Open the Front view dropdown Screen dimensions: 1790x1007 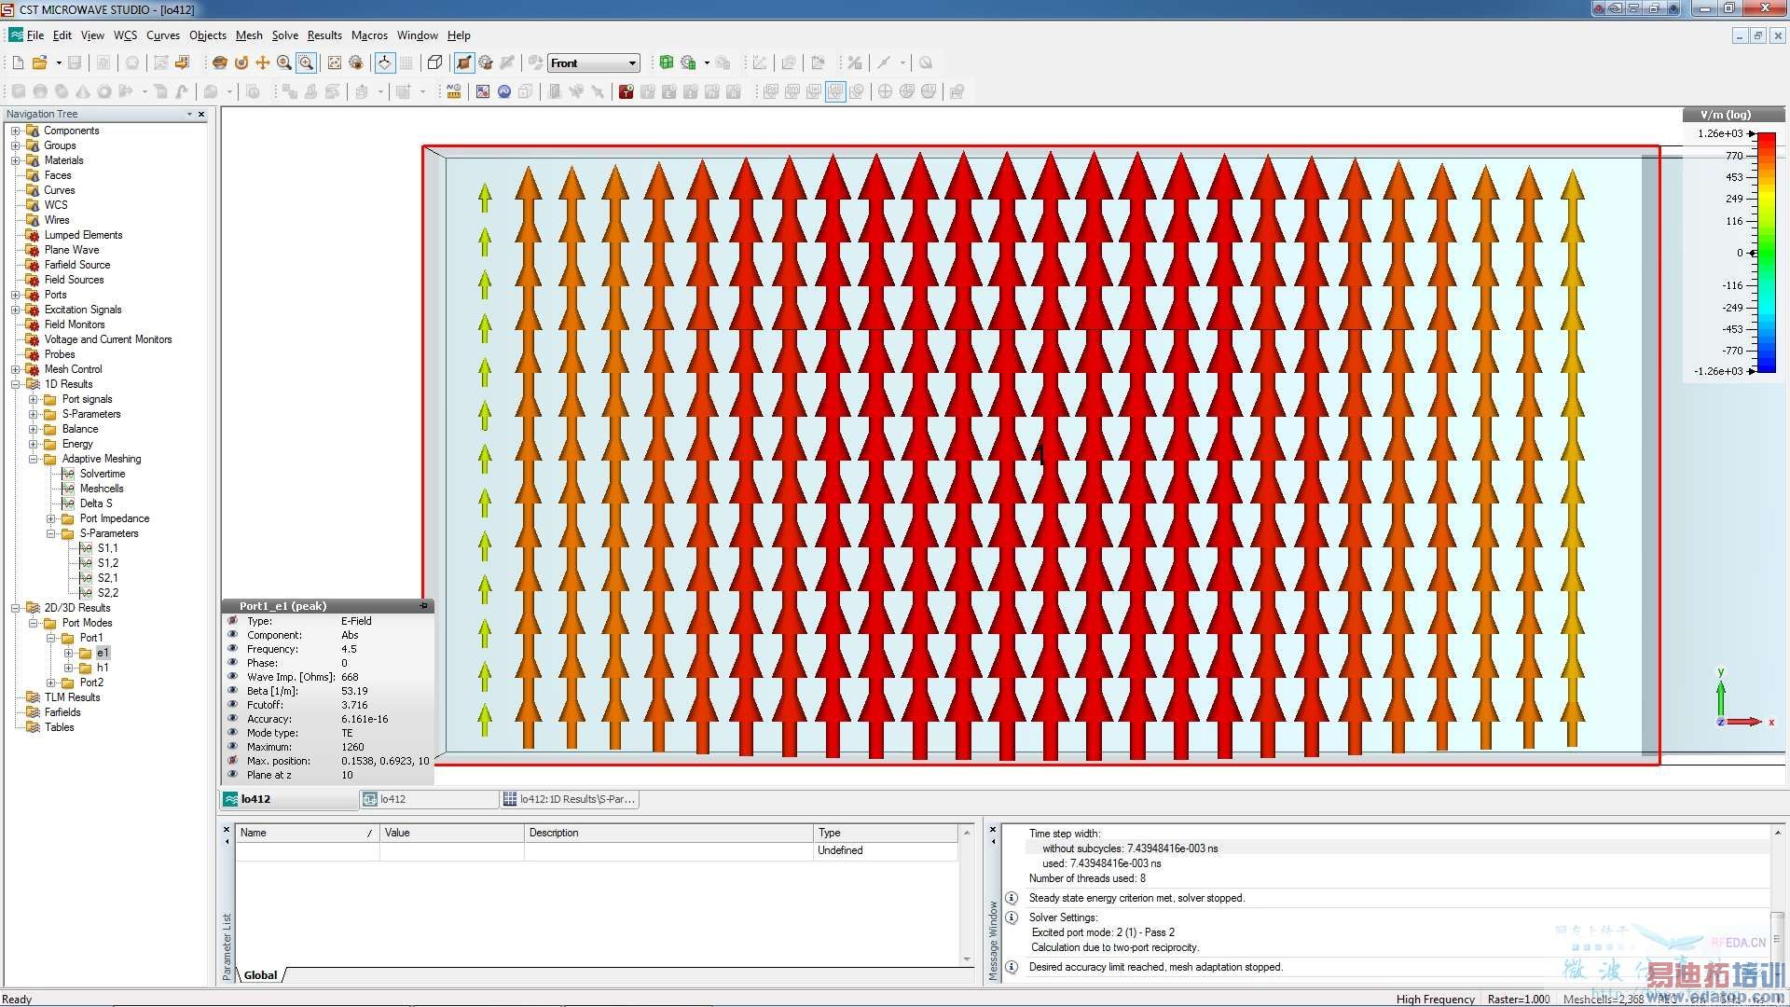coord(632,63)
